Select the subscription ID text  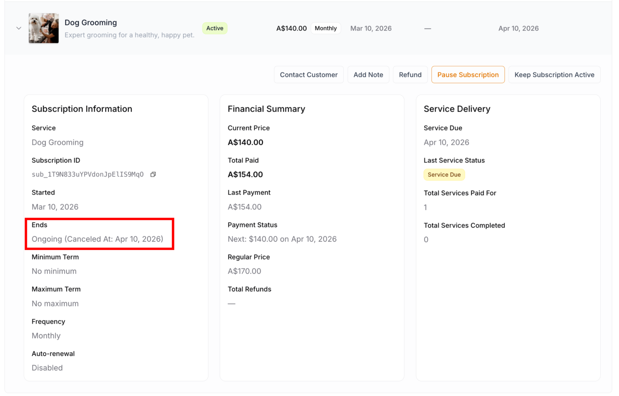(x=88, y=174)
